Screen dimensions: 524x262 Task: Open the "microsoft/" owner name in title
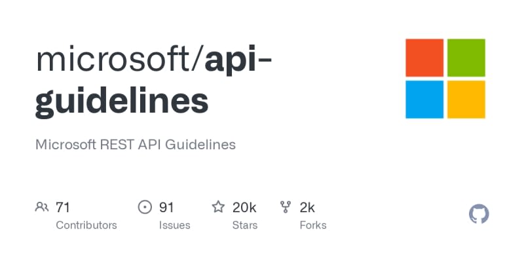pyautogui.click(x=119, y=59)
